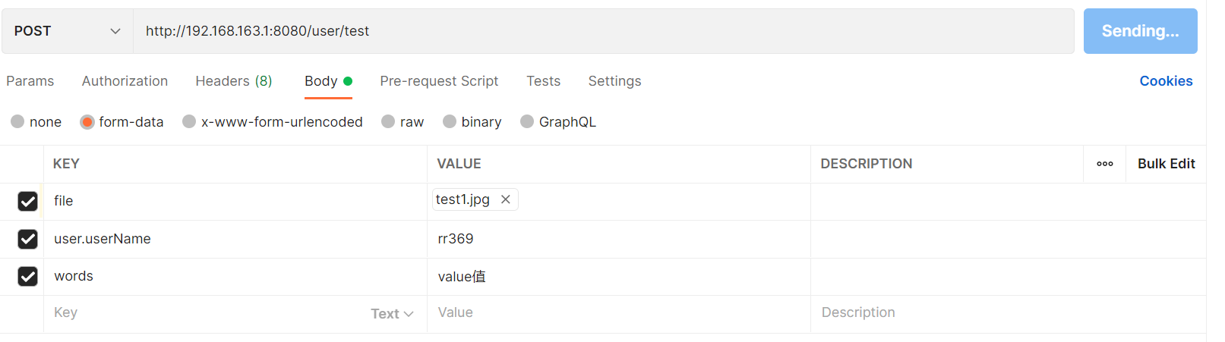Viewport: 1225px width, 342px height.
Task: Open the Cookies link
Action: (1166, 81)
